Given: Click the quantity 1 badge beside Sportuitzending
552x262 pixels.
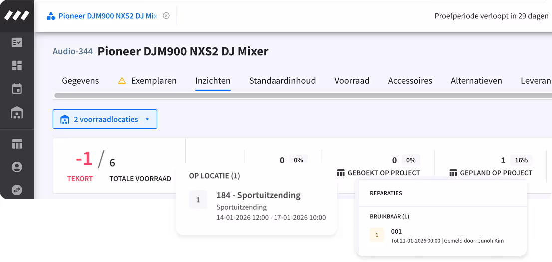Looking at the screenshot, I should pos(198,200).
